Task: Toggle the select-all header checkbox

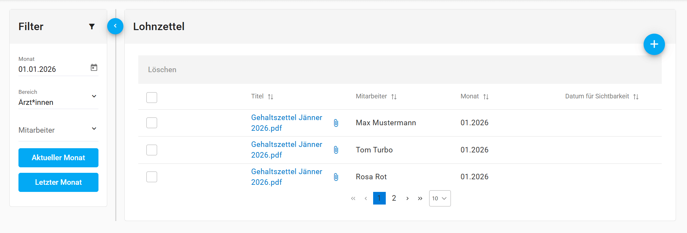Action: point(152,97)
